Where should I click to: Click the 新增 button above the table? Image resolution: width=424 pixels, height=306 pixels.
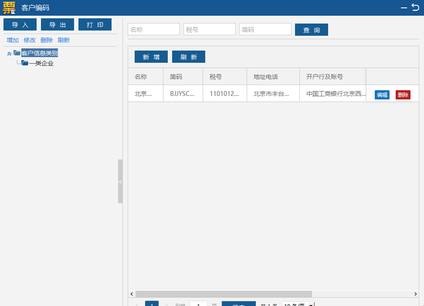coord(150,57)
